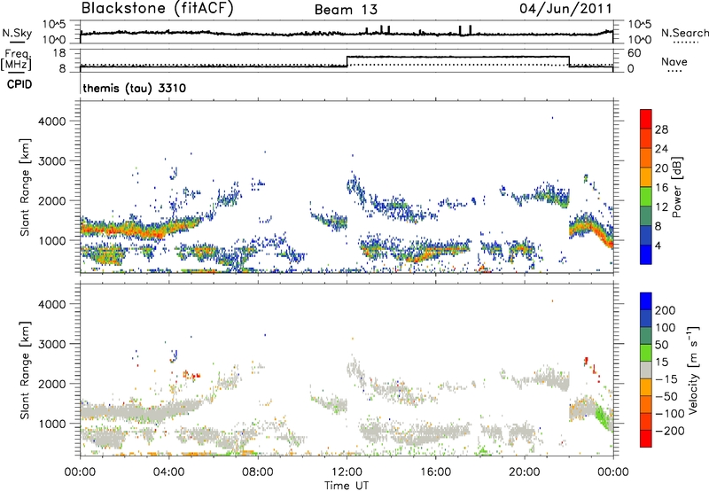The width and height of the screenshot is (709, 491).
Task: Click the frequency step-down near 22:00
Action: tap(569, 61)
